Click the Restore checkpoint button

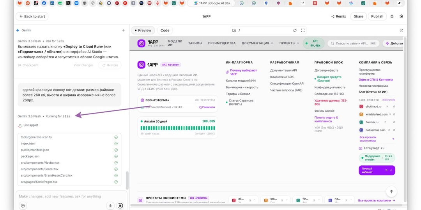click(x=110, y=65)
